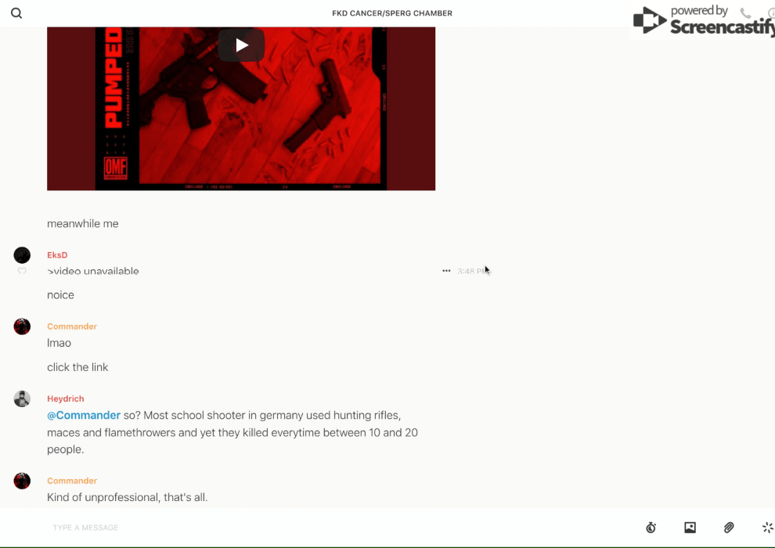Click the @Commander mention link
This screenshot has width=775, height=548.
point(84,415)
